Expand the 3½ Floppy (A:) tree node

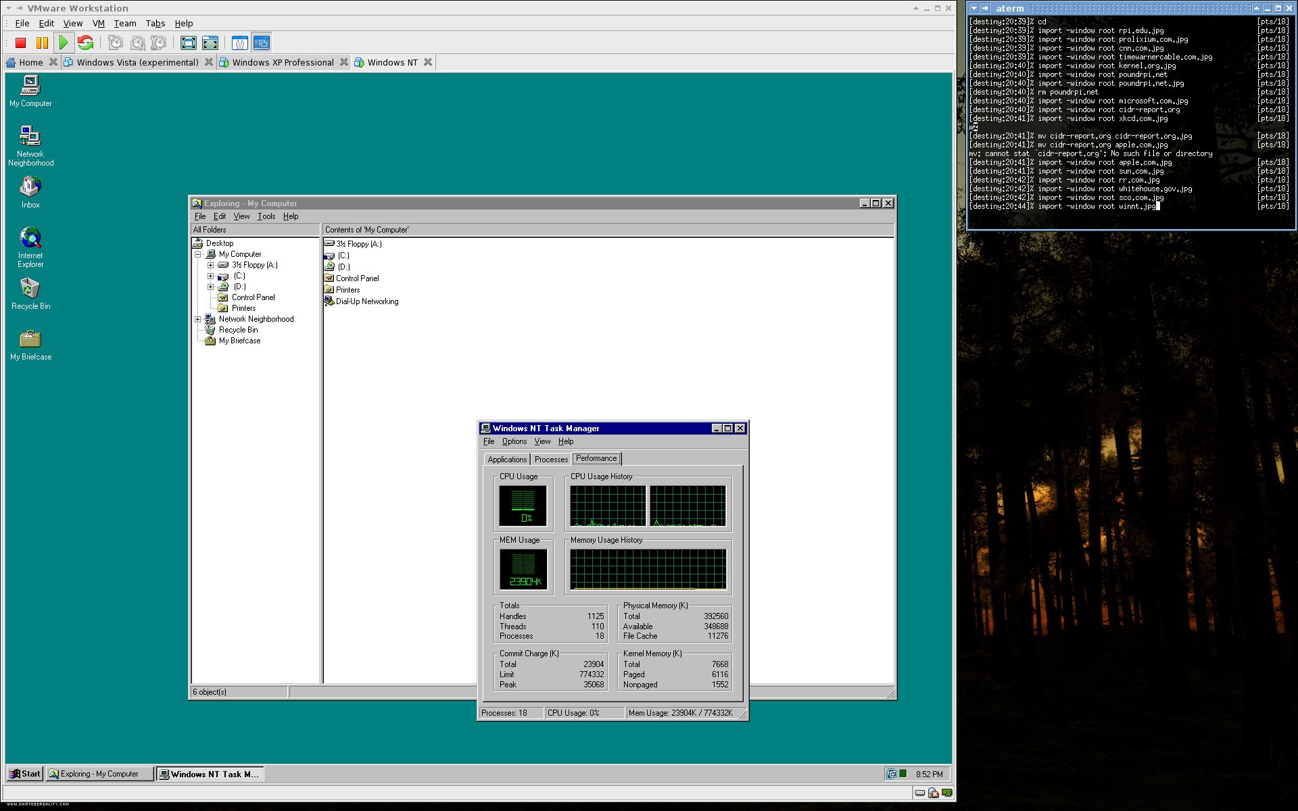[x=210, y=265]
